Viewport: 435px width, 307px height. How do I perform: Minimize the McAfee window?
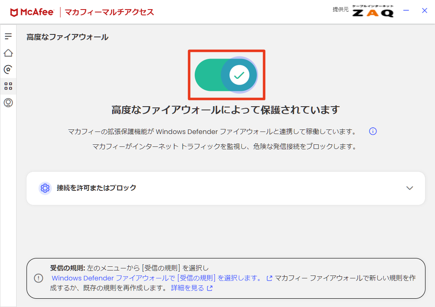406,10
